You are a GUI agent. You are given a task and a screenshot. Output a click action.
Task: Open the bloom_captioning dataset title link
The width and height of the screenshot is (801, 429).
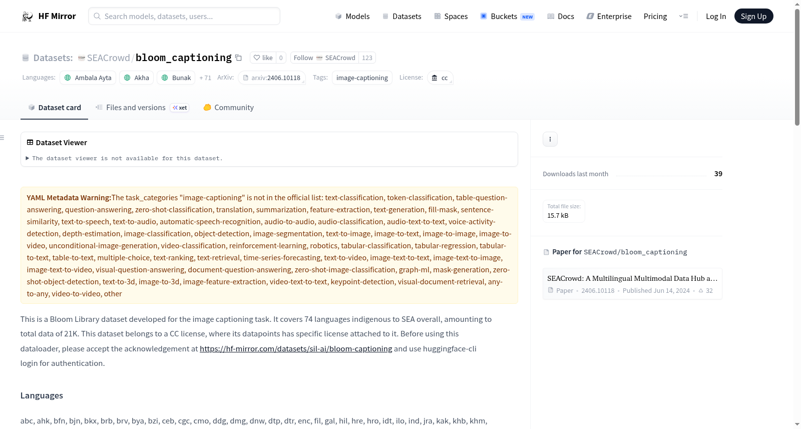tap(184, 58)
